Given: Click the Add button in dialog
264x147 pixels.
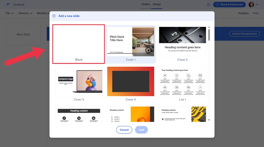Looking at the screenshot, I should (141, 130).
